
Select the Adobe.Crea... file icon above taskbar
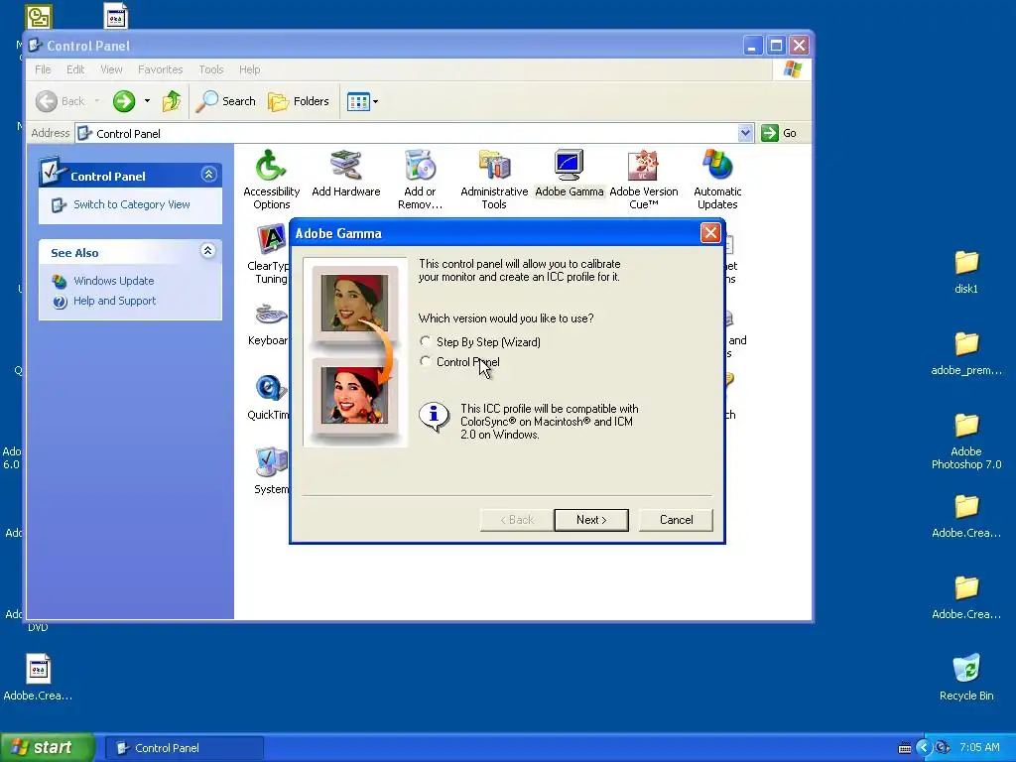tap(39, 678)
